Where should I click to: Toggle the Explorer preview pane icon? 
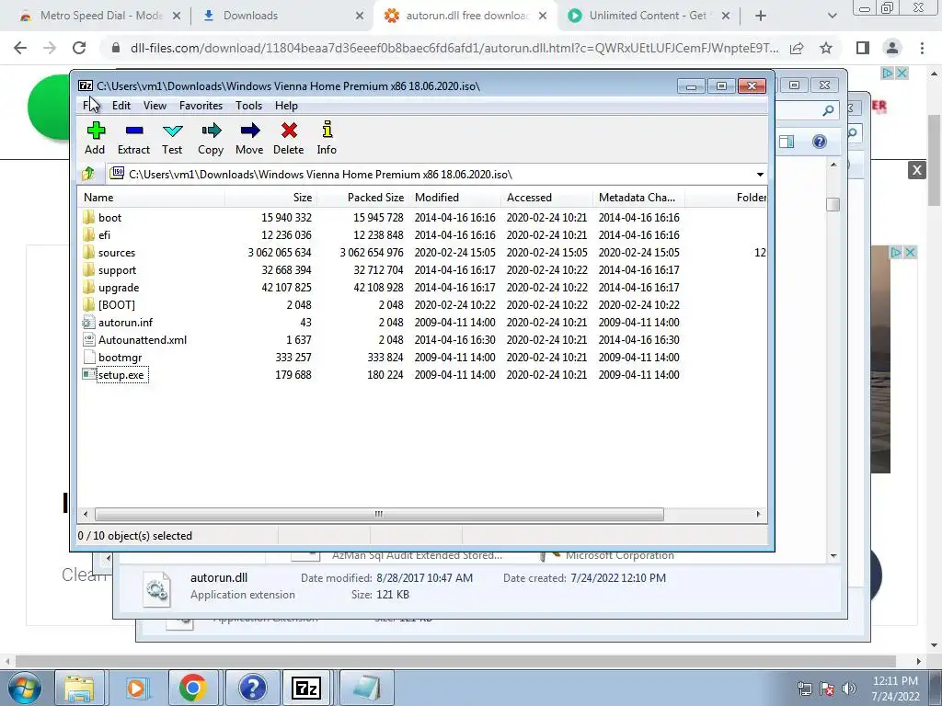787,142
